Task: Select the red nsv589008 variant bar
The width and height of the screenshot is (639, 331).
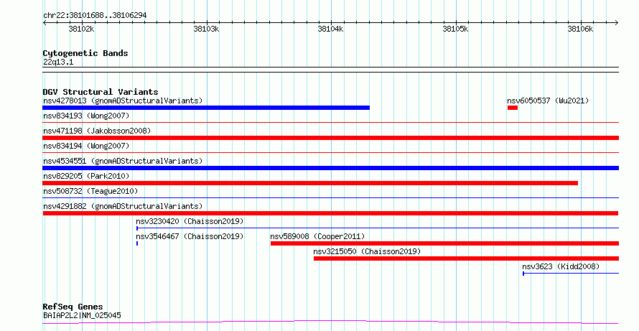Action: [x=444, y=243]
